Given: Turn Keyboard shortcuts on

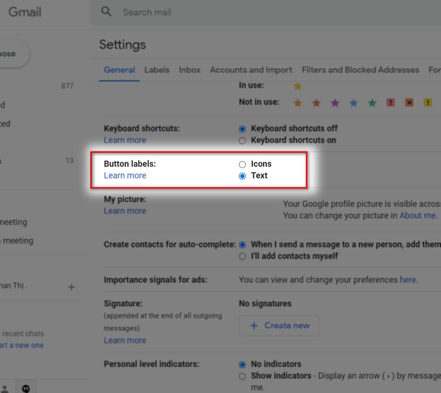Looking at the screenshot, I should [242, 141].
